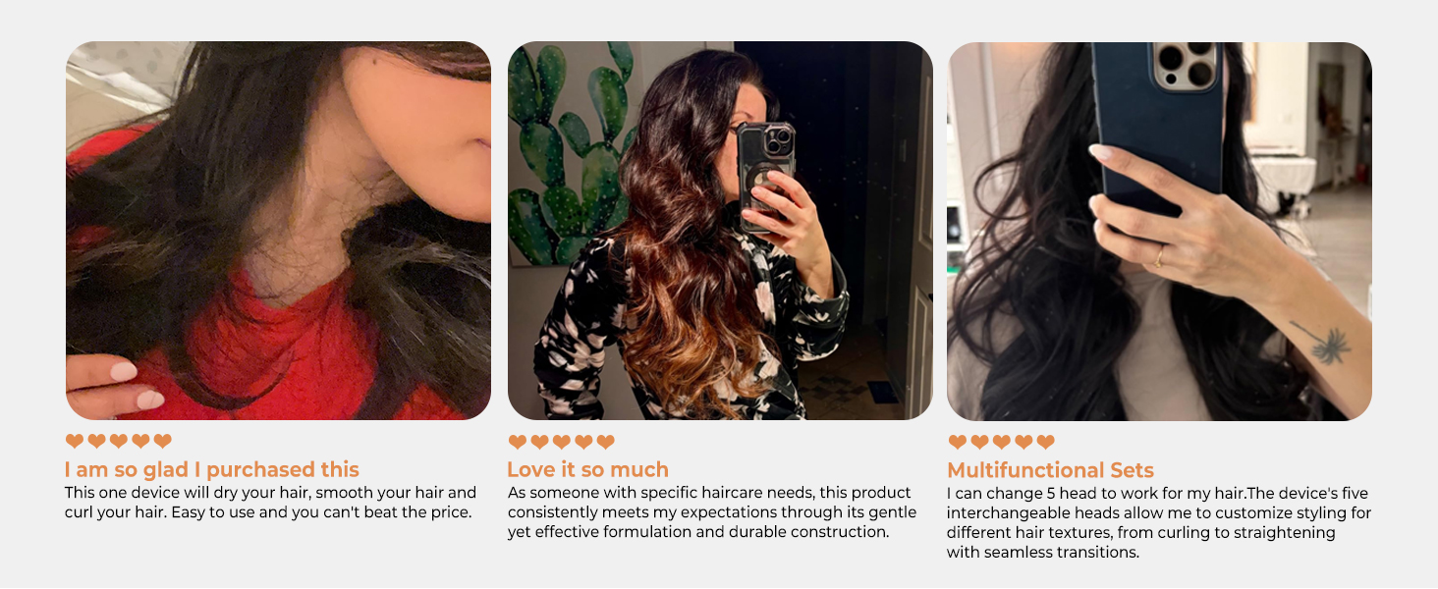Click first heart above Multifunctional Sets
1438x589 pixels.
(x=958, y=443)
